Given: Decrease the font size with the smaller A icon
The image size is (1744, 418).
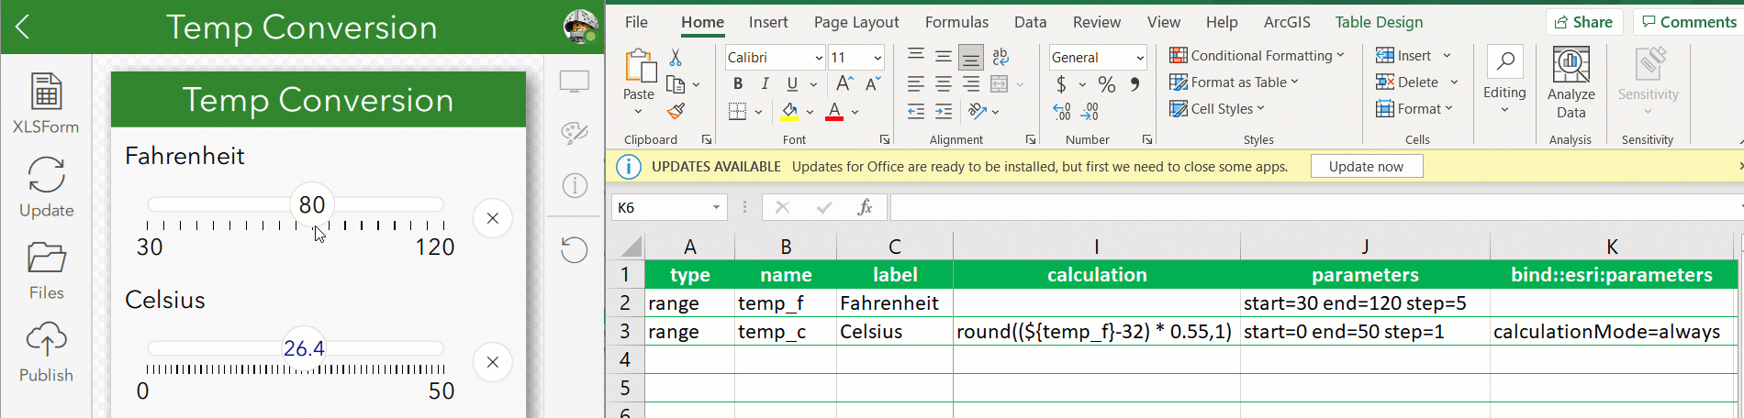Looking at the screenshot, I should 873,83.
